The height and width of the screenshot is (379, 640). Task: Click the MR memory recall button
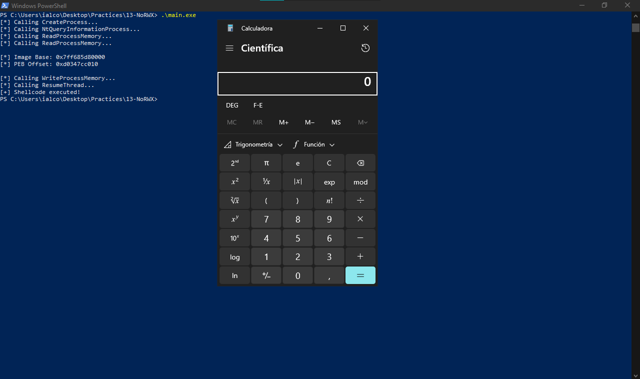tap(258, 122)
